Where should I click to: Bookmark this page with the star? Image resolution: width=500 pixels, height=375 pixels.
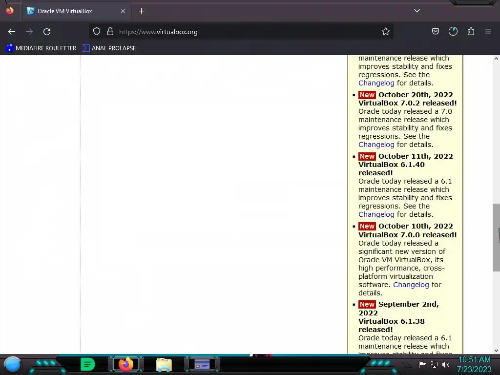coord(386,32)
